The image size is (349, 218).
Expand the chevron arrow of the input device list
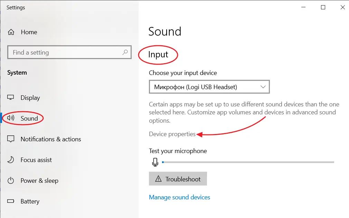[x=263, y=87]
